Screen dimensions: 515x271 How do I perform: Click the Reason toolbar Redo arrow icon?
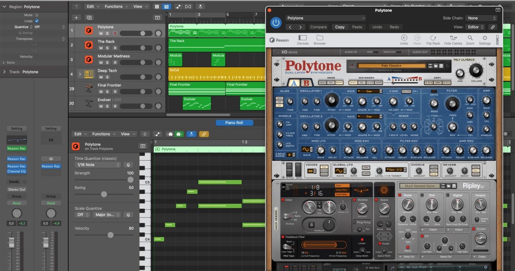(417, 38)
